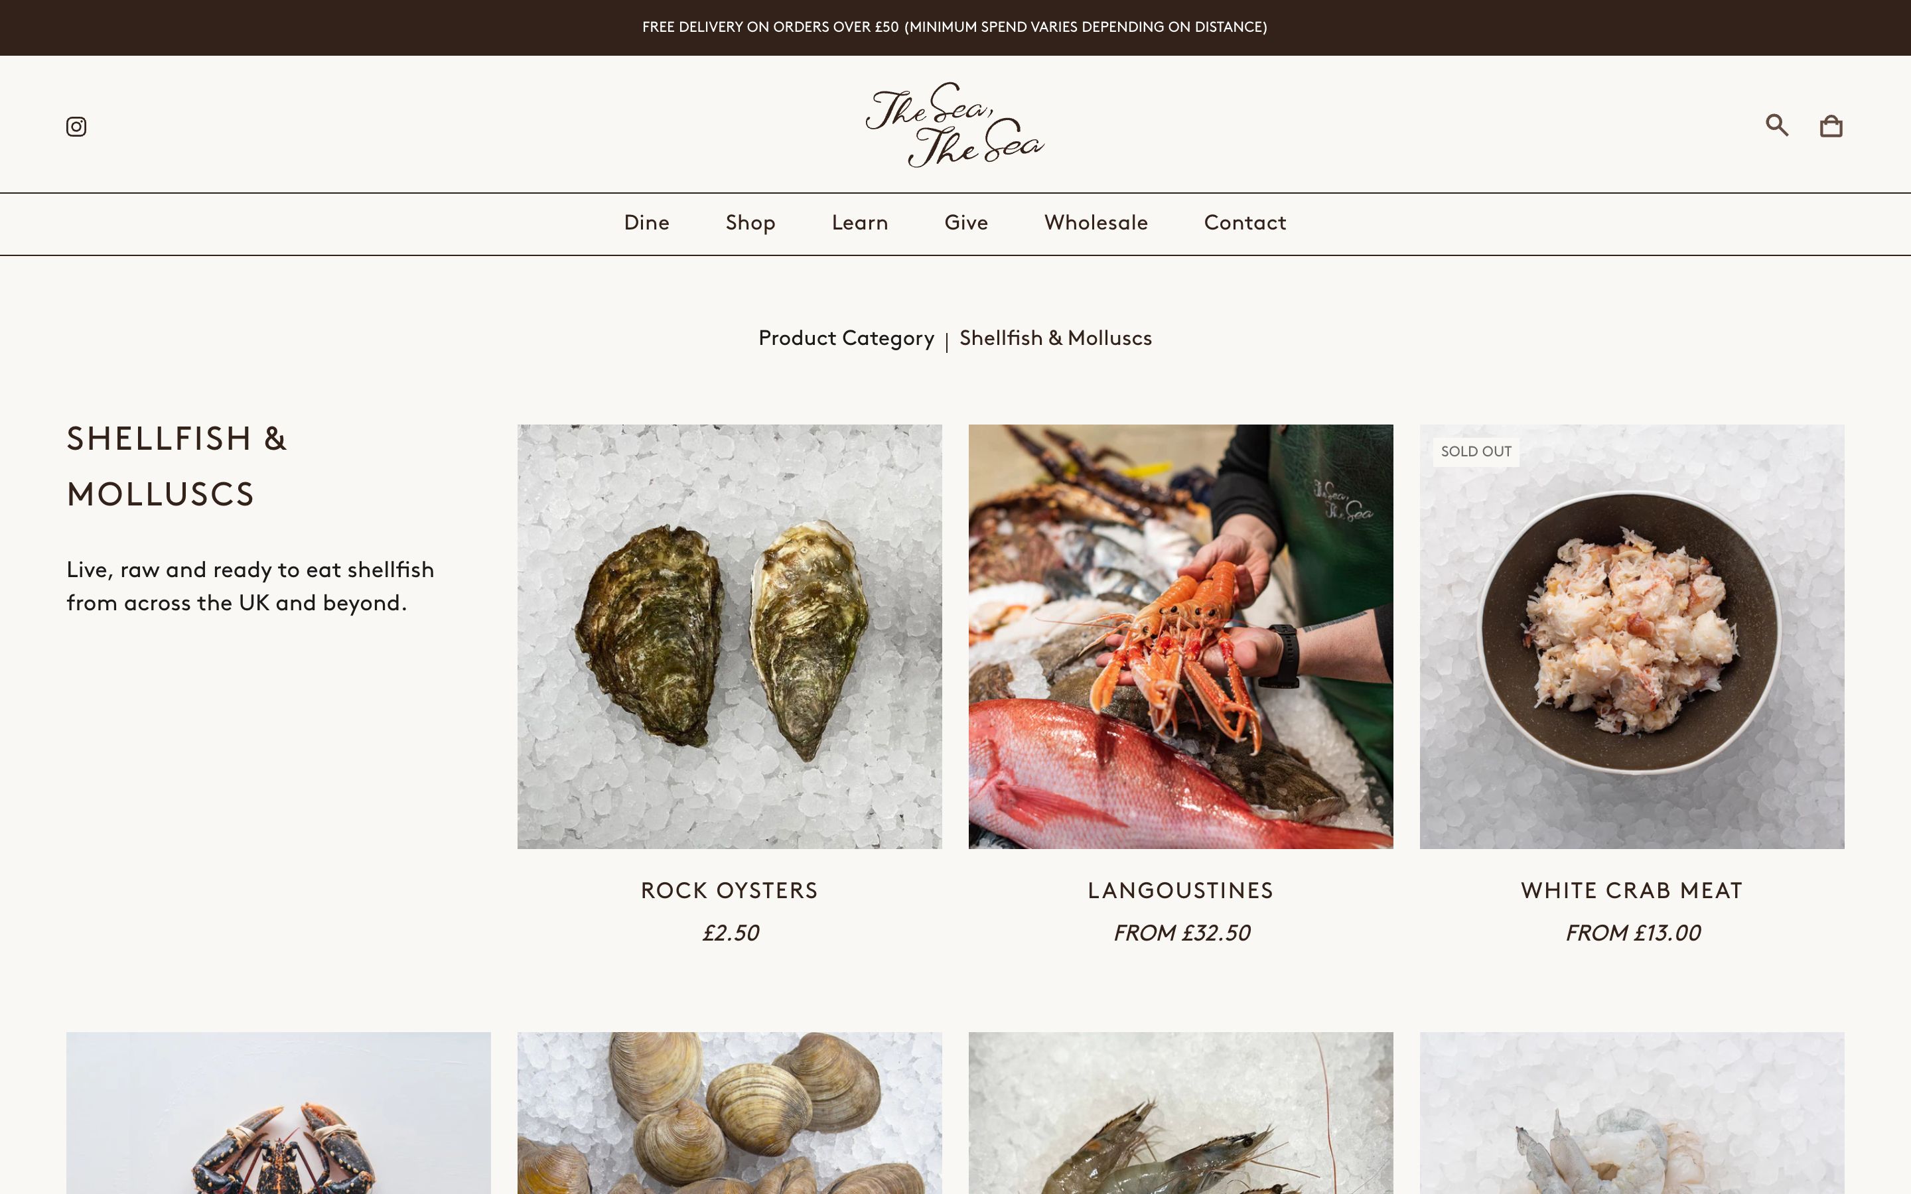Click Shellfish & Molluscs breadcrumb link
The height and width of the screenshot is (1194, 1911).
tap(1055, 338)
